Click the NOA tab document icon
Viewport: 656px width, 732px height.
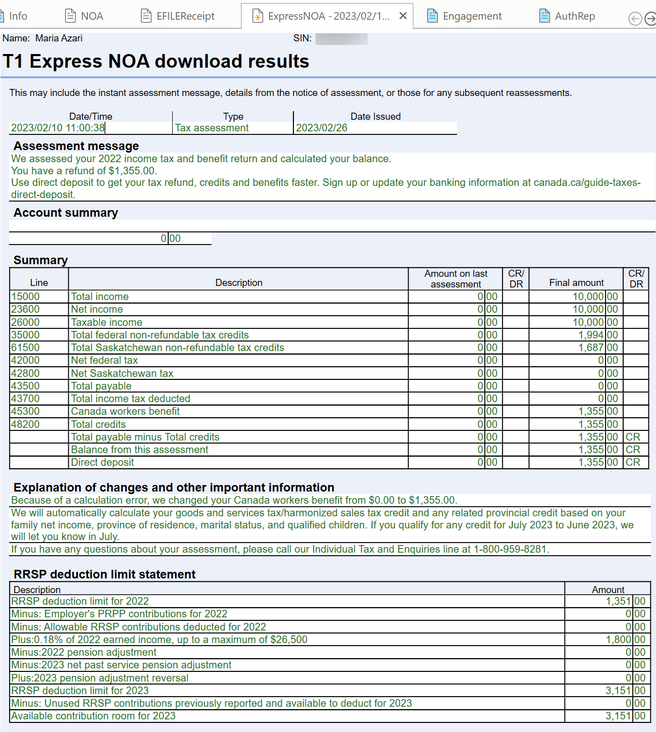pyautogui.click(x=71, y=16)
